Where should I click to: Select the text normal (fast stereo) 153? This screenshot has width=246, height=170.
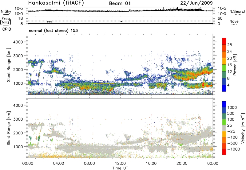[x=53, y=30]
